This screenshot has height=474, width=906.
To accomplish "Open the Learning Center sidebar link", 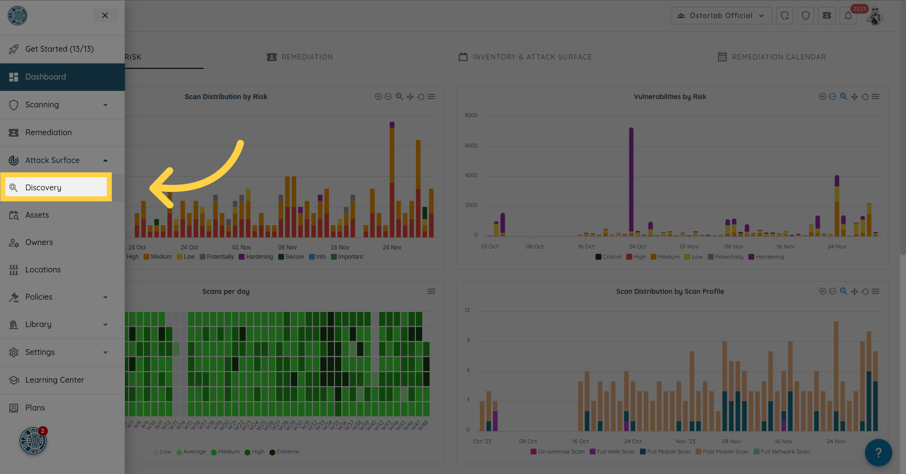I will [55, 380].
